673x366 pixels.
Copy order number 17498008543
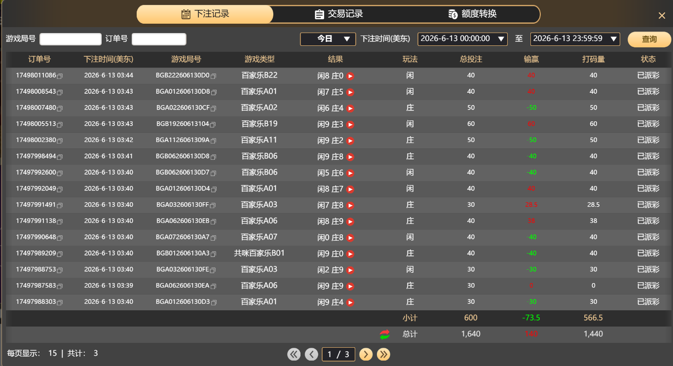60,93
